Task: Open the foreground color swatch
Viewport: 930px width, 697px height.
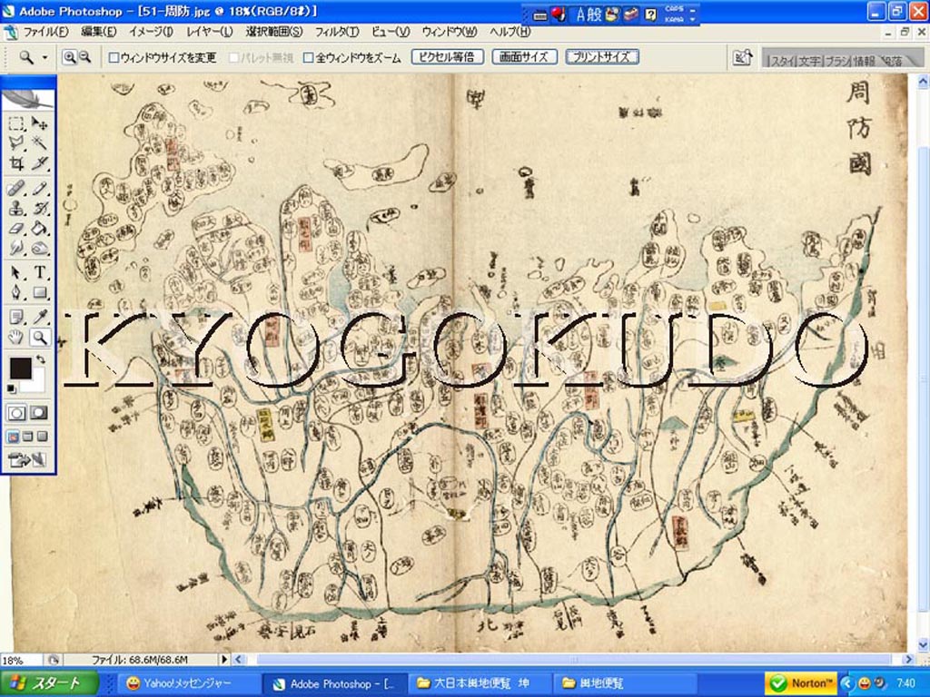Action: coord(20,368)
